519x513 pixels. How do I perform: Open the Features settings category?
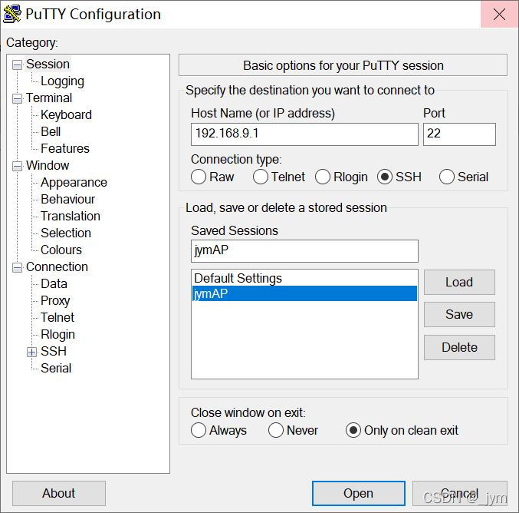(65, 148)
